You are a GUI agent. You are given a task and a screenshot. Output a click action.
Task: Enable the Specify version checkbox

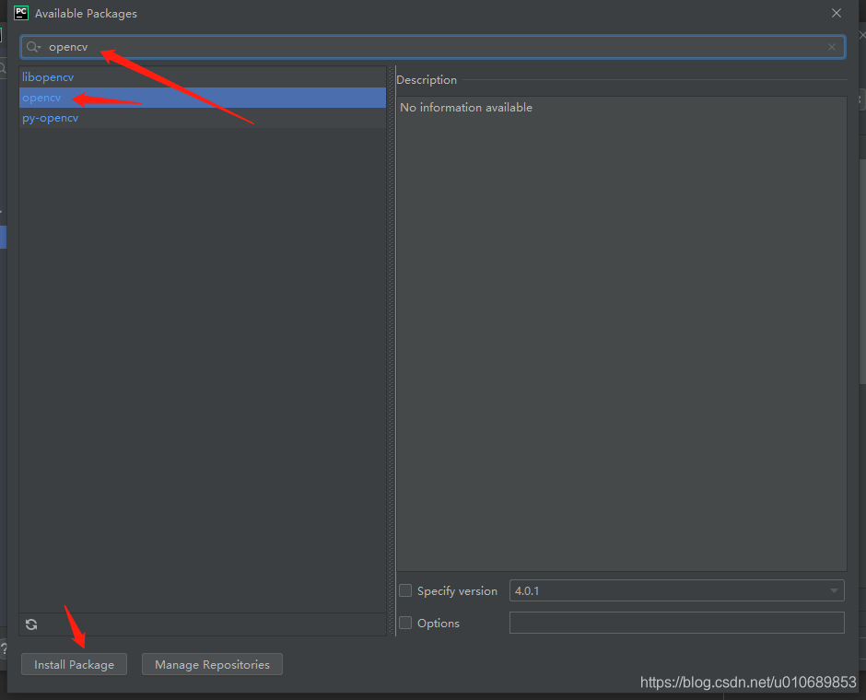(405, 590)
